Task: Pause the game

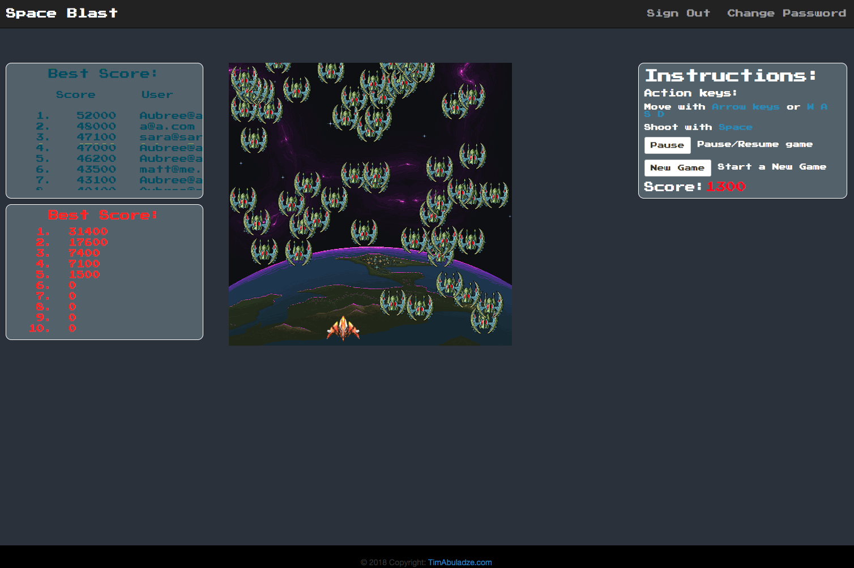Action: pos(667,145)
